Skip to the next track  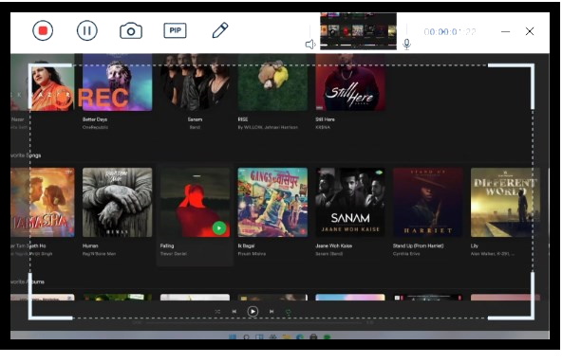272,312
